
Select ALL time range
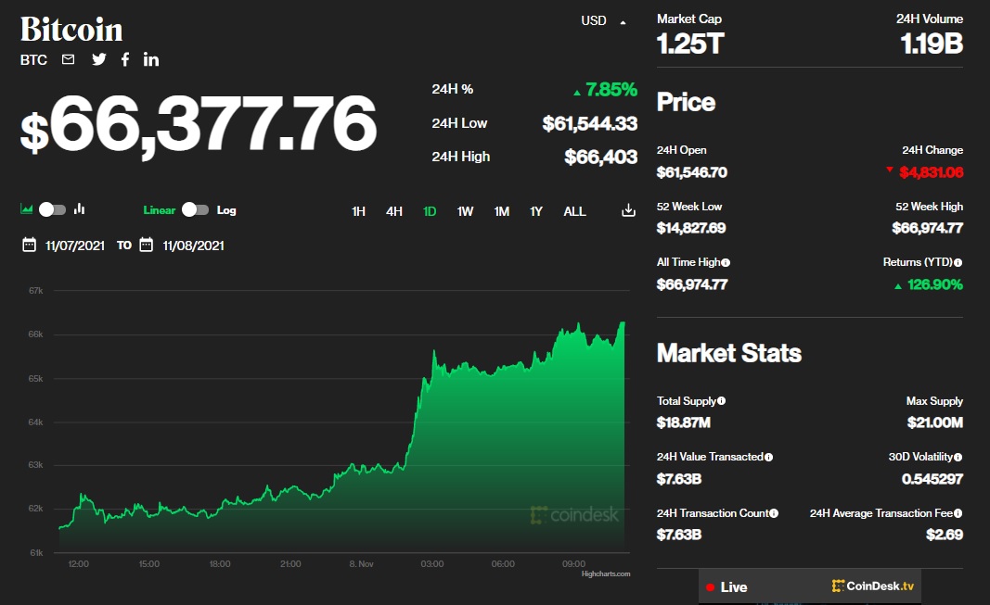point(574,212)
